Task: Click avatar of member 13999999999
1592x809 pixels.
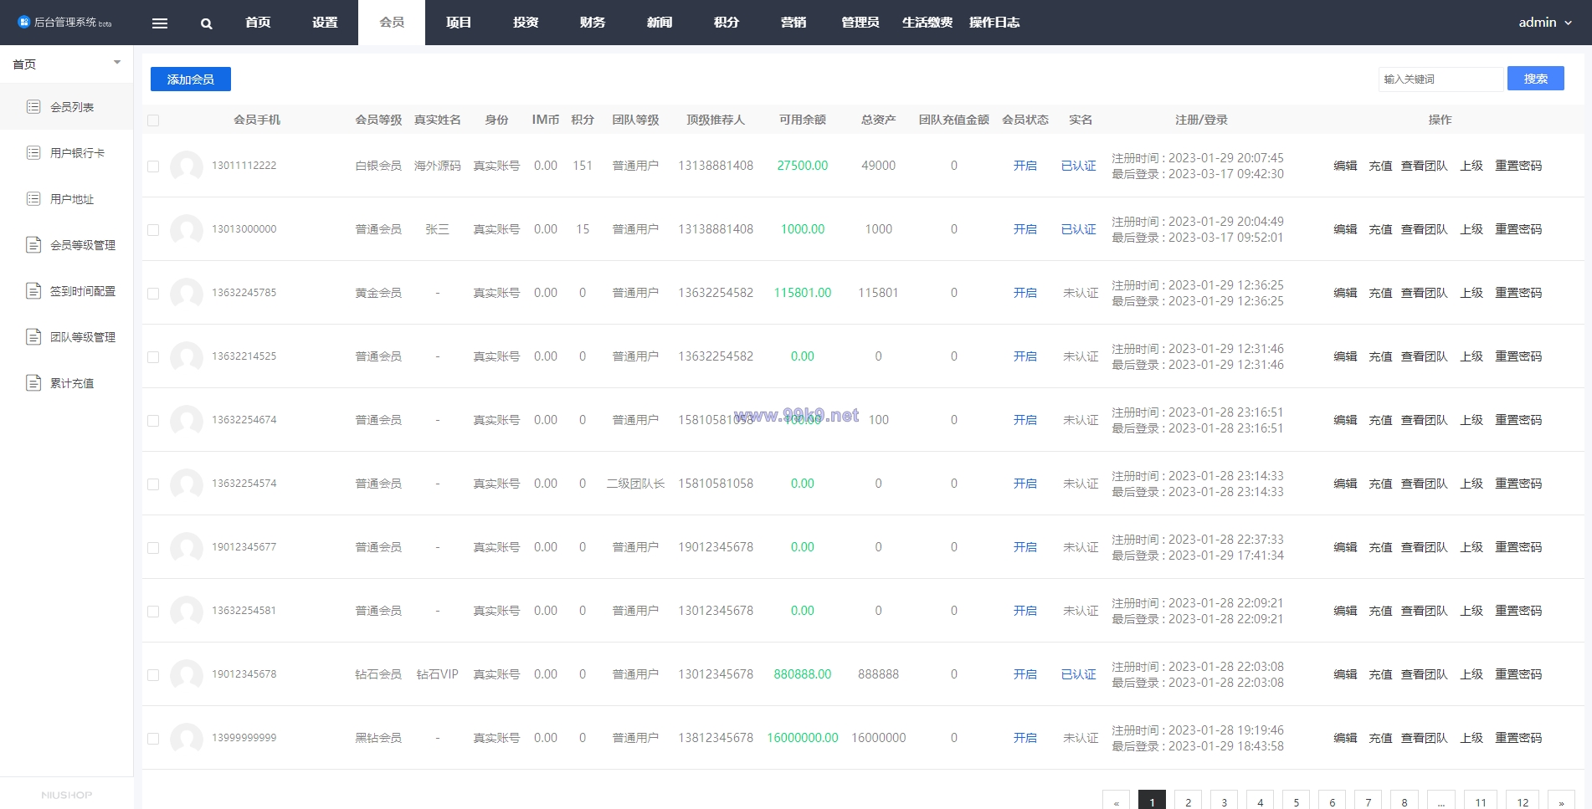Action: [187, 738]
